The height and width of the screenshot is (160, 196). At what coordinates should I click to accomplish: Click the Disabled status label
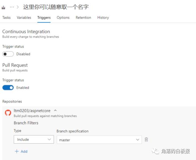23,54
